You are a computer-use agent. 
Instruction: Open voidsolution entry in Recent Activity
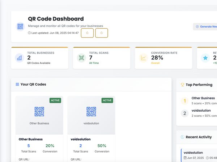(x=199, y=155)
